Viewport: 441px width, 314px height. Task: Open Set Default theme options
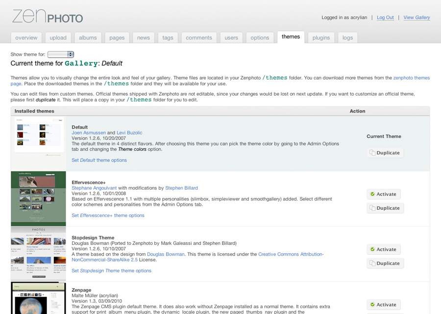pyautogui.click(x=98, y=160)
